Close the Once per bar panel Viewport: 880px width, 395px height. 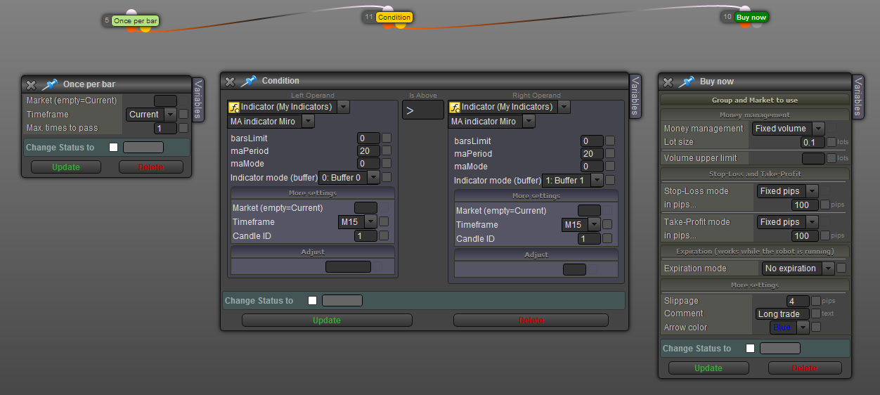[x=31, y=84]
